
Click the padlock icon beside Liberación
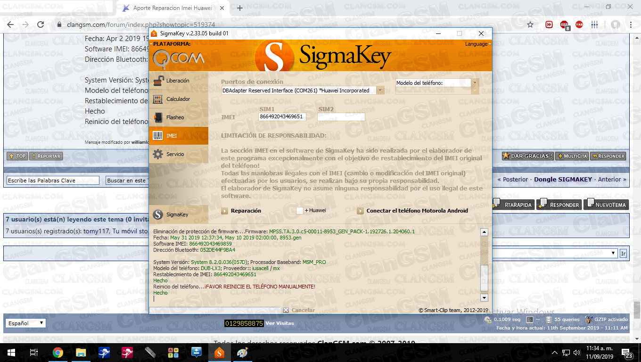tap(158, 80)
